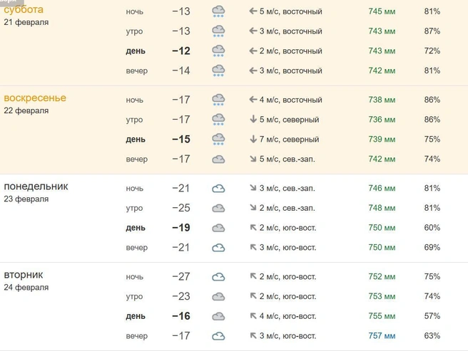Click the north wind arrow for Sunday morning

253,119
